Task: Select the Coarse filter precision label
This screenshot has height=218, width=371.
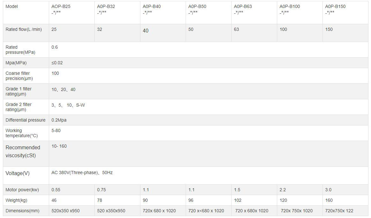Action: tap(19, 76)
